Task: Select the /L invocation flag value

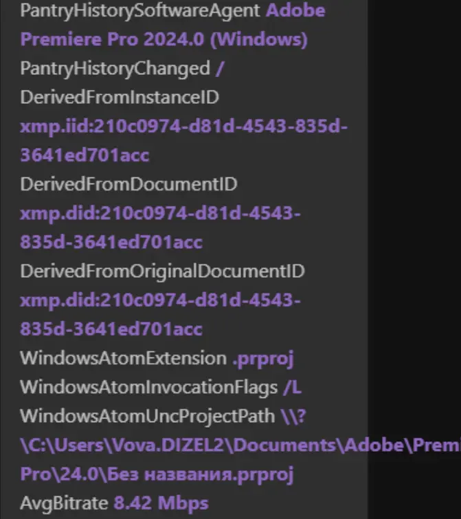Action: coord(293,387)
